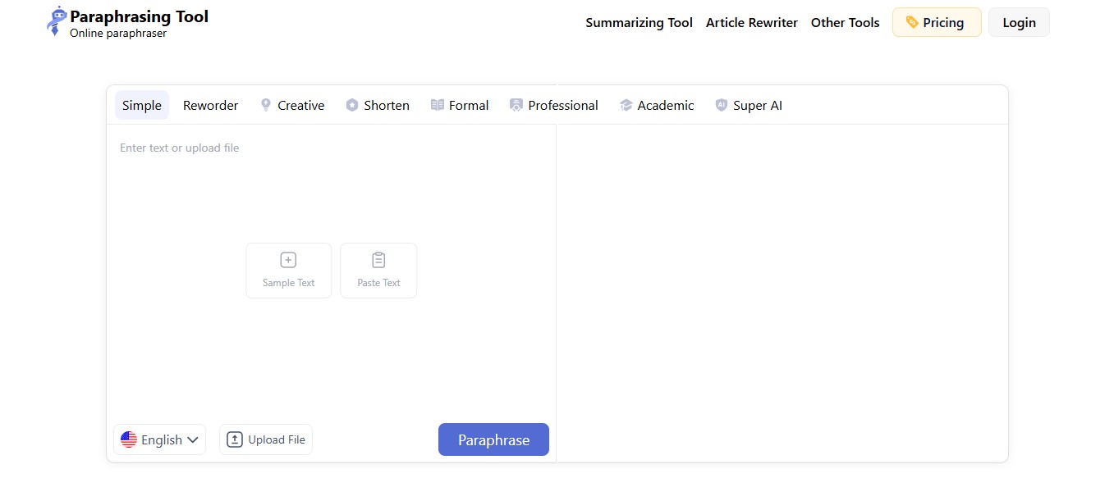Open the English language dropdown
Screen dimensions: 1114x478
(160, 439)
